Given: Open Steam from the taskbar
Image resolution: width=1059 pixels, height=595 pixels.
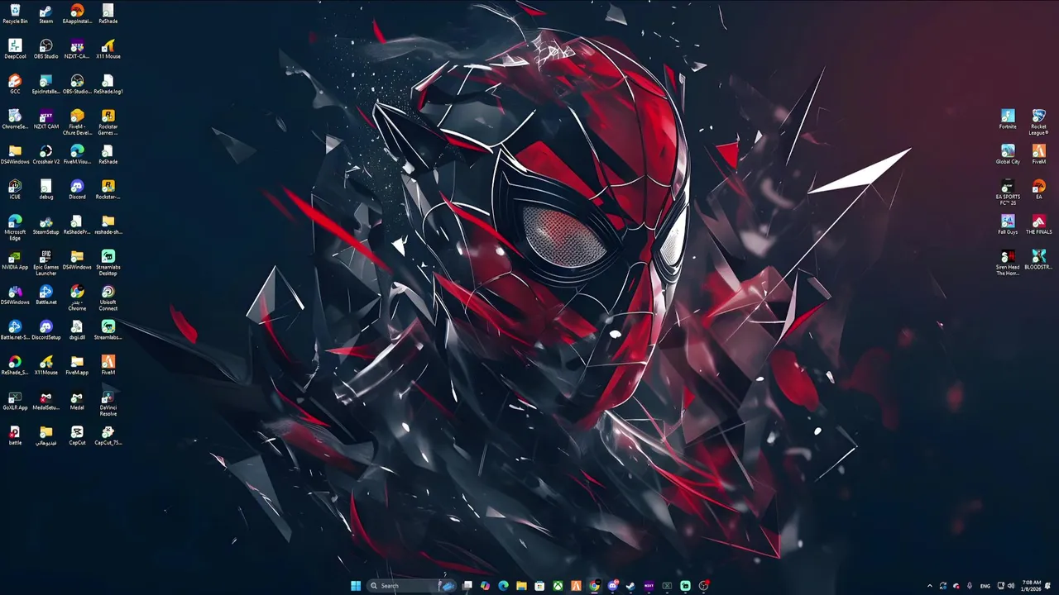Looking at the screenshot, I should [630, 585].
